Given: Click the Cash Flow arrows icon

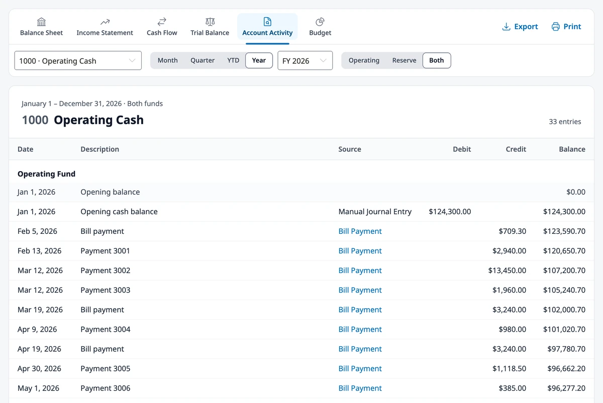Looking at the screenshot, I should tap(162, 22).
